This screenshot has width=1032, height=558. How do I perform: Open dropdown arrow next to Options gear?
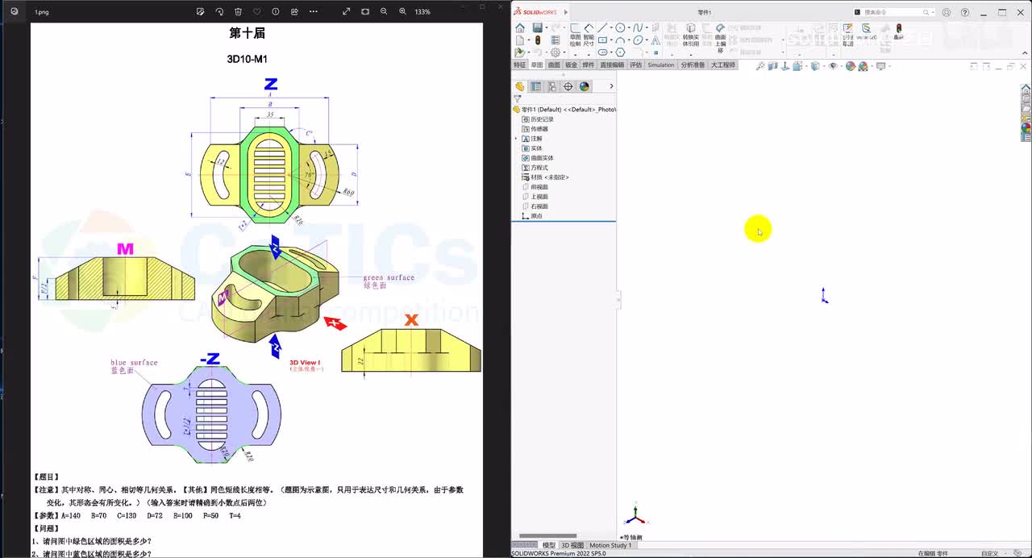(x=564, y=52)
